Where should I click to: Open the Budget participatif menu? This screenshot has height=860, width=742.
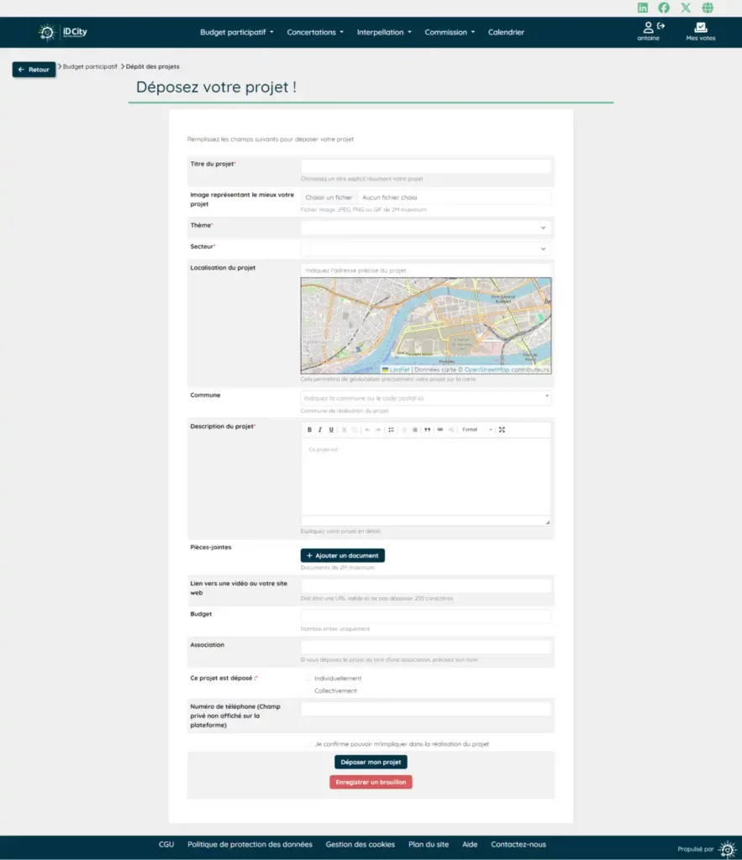point(236,33)
